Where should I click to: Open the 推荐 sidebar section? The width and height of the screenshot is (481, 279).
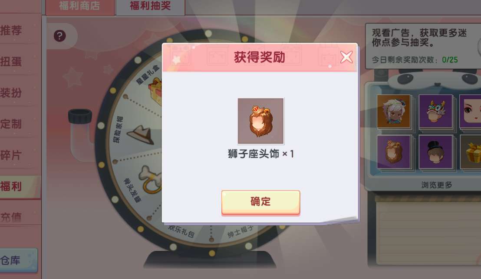coord(12,30)
